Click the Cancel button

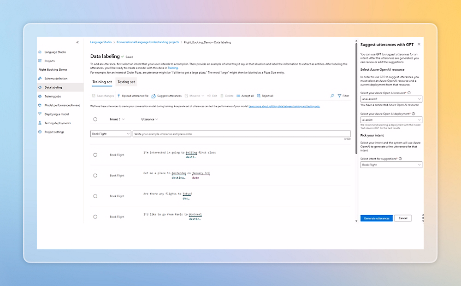[x=403, y=218]
